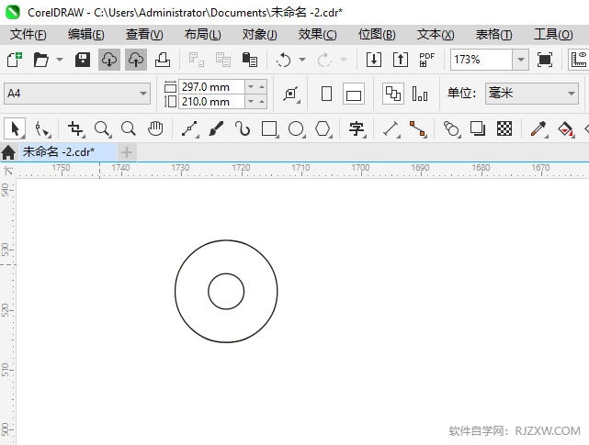Click the Redo icon
The image size is (589, 445).
point(324,60)
